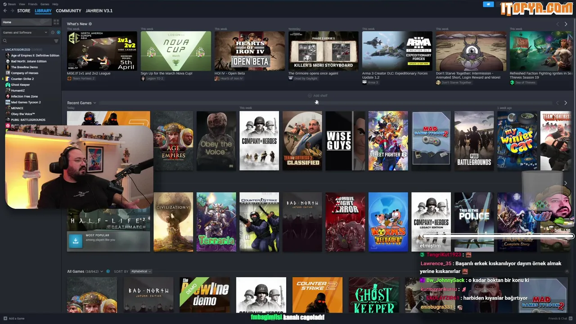Advance Recent Games shelf with right arrow
The width and height of the screenshot is (576, 324).
(566, 103)
